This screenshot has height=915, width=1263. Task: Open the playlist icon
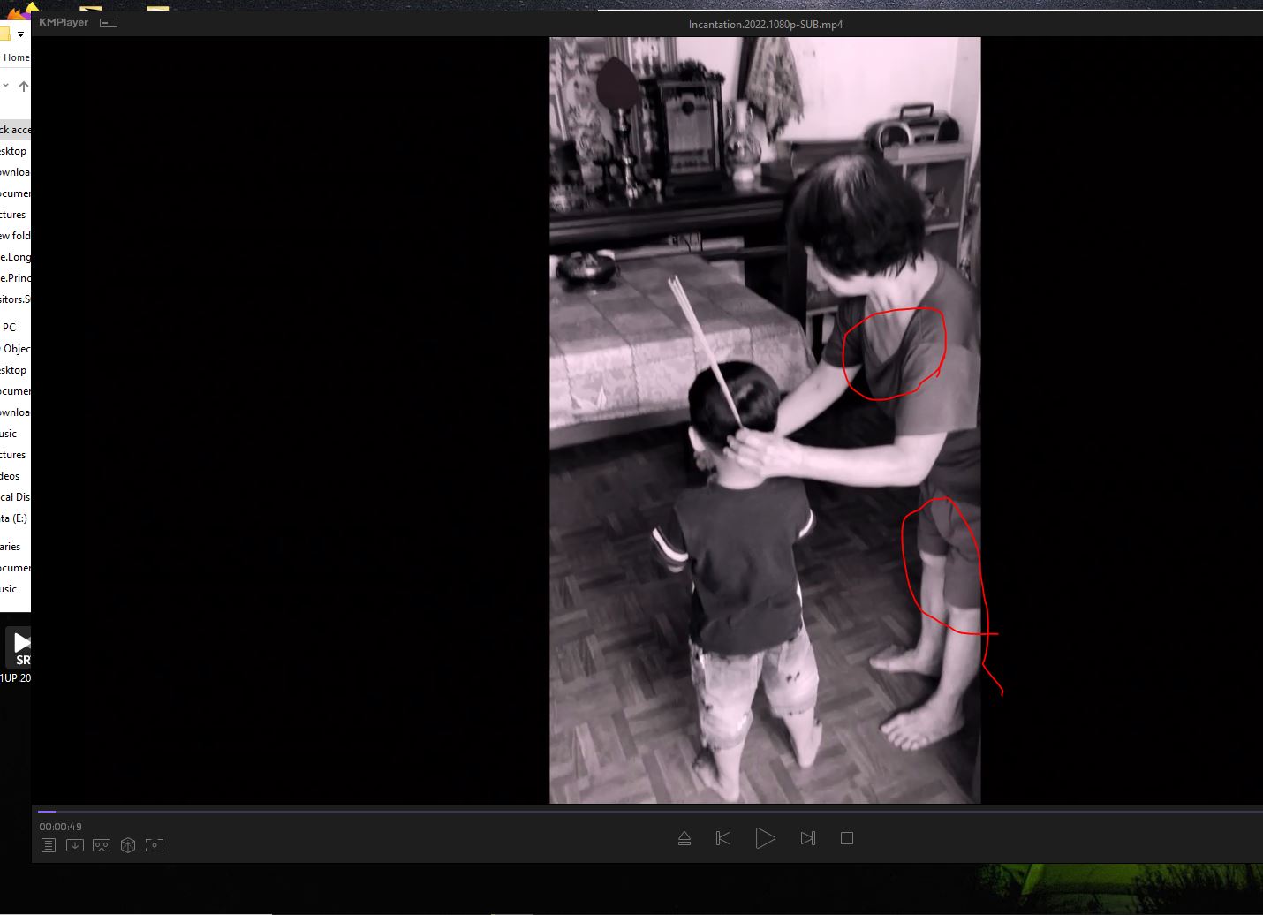point(49,845)
